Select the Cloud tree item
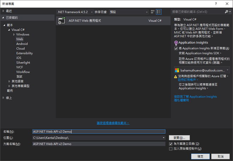 pos(20,49)
